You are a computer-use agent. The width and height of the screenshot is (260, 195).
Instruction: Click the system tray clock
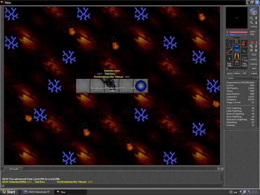[x=254, y=192]
